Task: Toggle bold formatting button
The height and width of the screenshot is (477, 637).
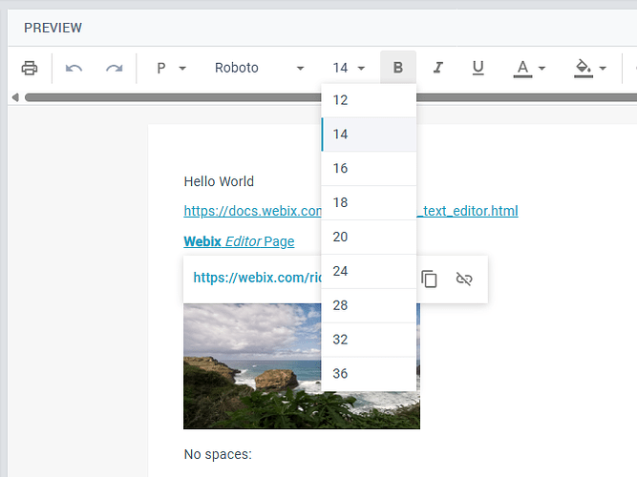Action: 398,68
